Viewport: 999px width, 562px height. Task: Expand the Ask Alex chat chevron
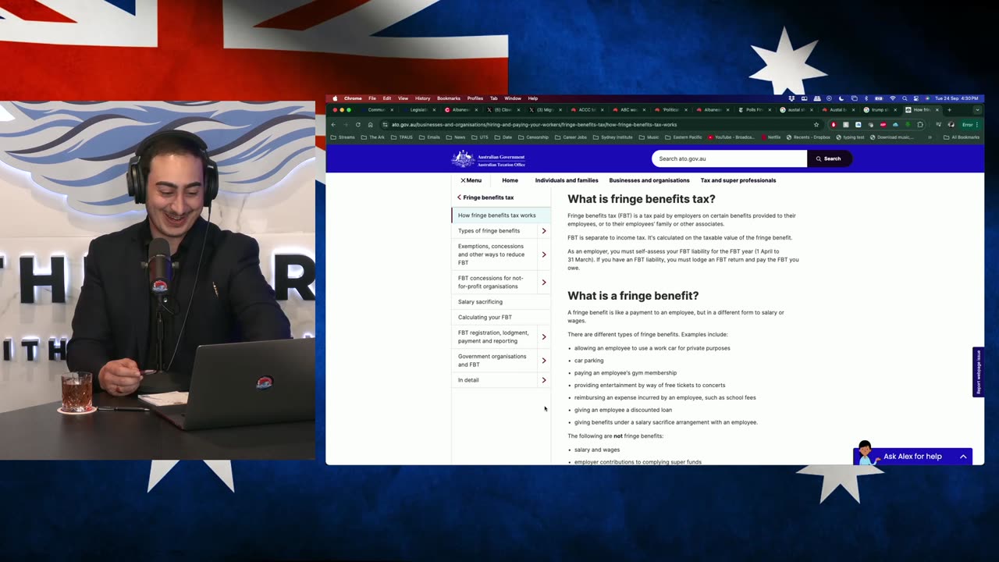(x=963, y=457)
